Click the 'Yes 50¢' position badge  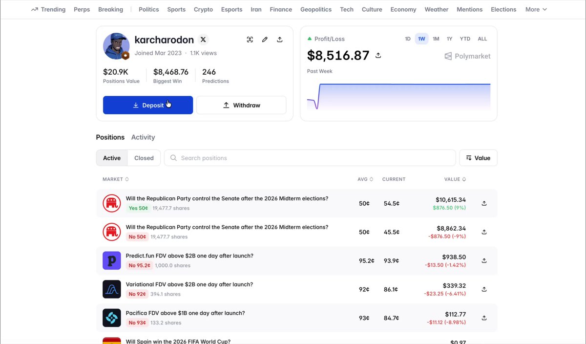(138, 208)
